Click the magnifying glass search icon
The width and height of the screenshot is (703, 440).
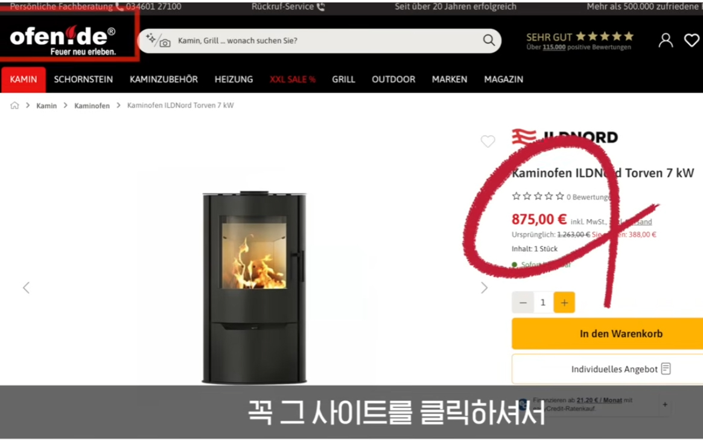pos(489,40)
